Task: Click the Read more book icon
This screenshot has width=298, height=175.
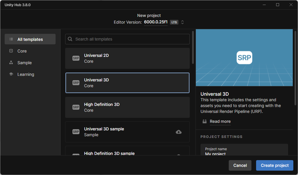Action: click(x=205, y=121)
